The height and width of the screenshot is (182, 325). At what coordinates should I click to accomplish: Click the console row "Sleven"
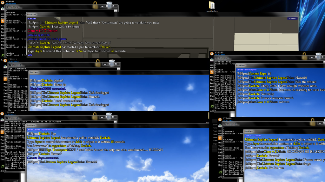tap(10, 37)
